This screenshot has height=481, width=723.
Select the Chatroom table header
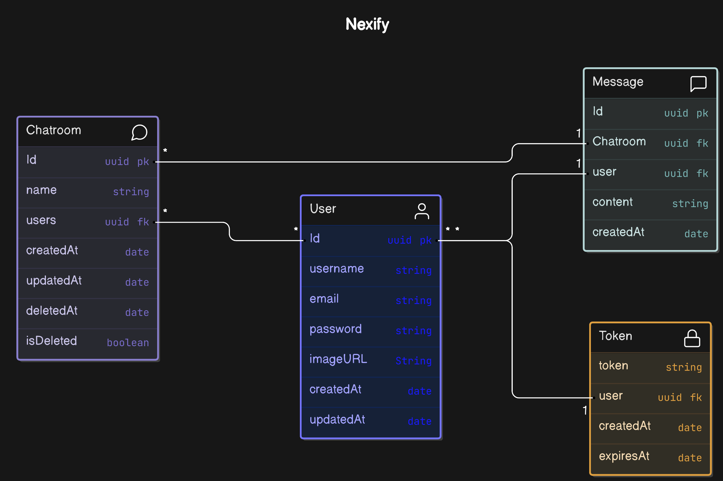[x=54, y=130]
